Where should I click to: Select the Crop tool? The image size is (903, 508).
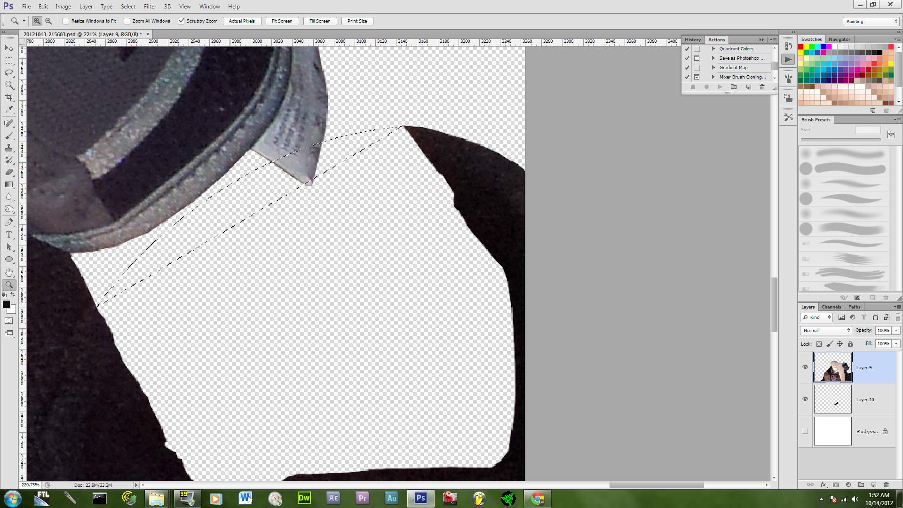(x=9, y=97)
